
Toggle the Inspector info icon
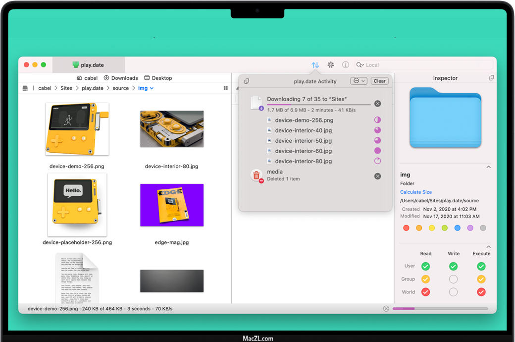(346, 65)
